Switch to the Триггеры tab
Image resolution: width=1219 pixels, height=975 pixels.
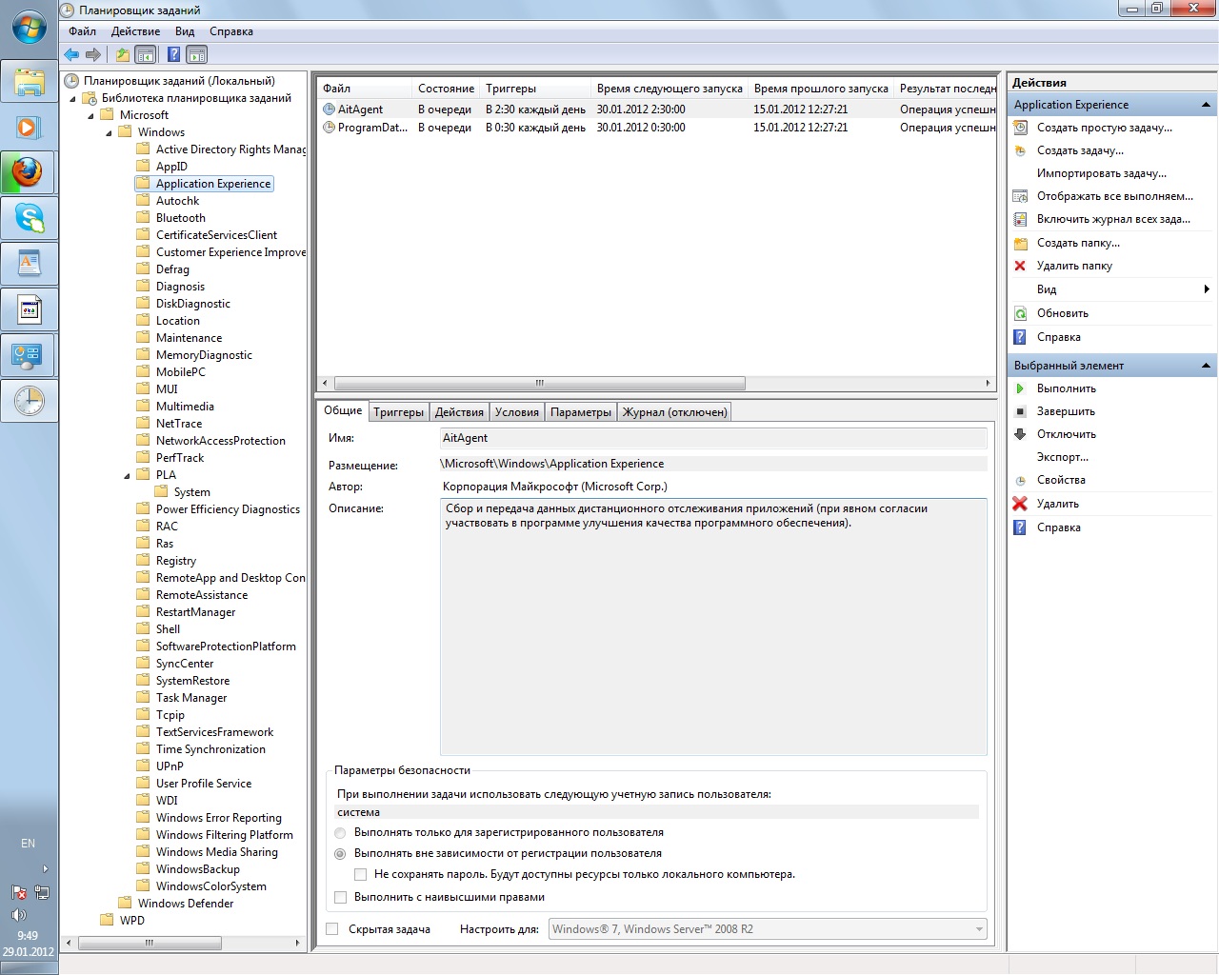tap(398, 412)
